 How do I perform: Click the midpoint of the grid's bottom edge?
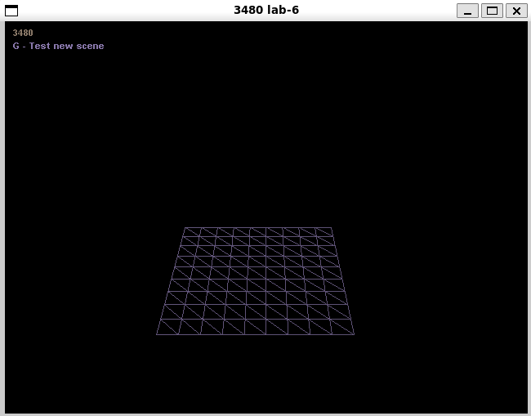point(255,334)
